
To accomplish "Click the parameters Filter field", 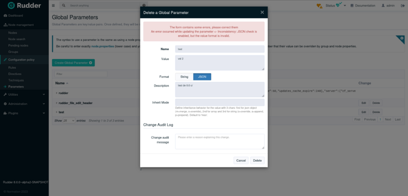I will 81,74.
